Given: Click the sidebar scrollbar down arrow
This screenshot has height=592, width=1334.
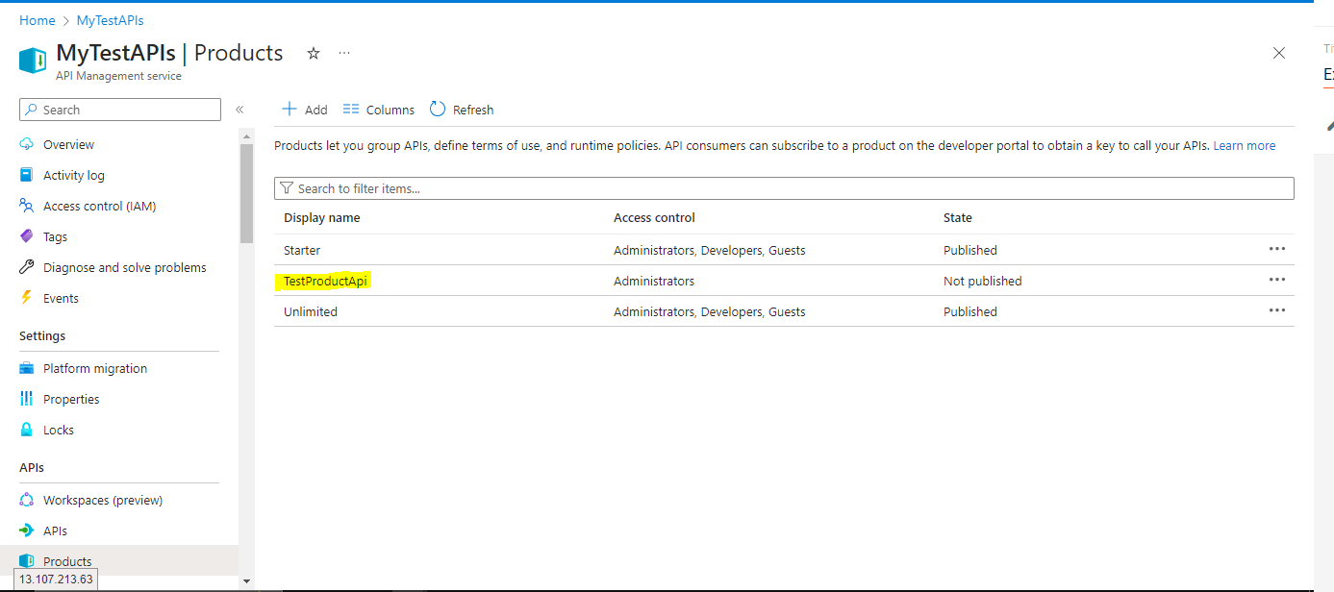Looking at the screenshot, I should 246,580.
